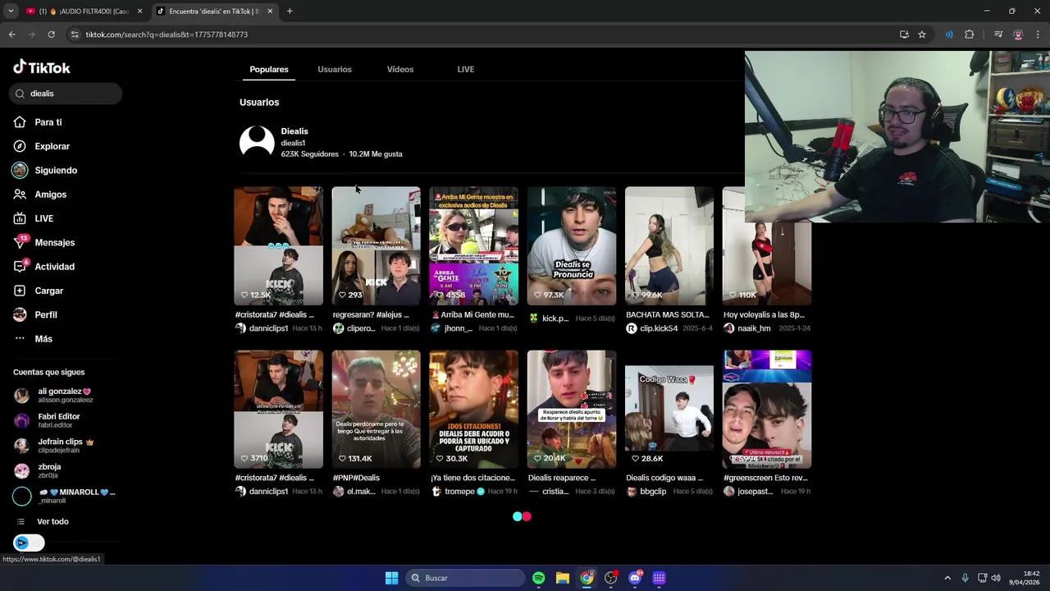
Task: Open Mensajes with 13 badge
Action: (55, 242)
